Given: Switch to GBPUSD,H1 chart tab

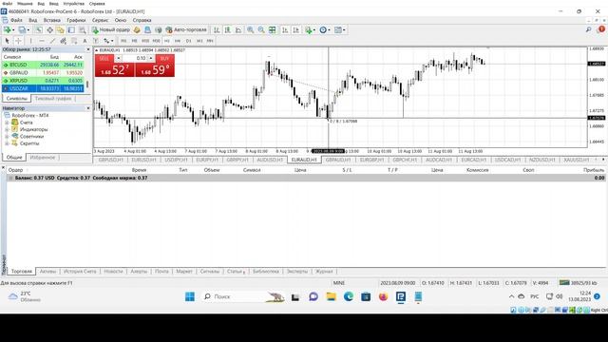Looking at the screenshot, I should [110, 160].
